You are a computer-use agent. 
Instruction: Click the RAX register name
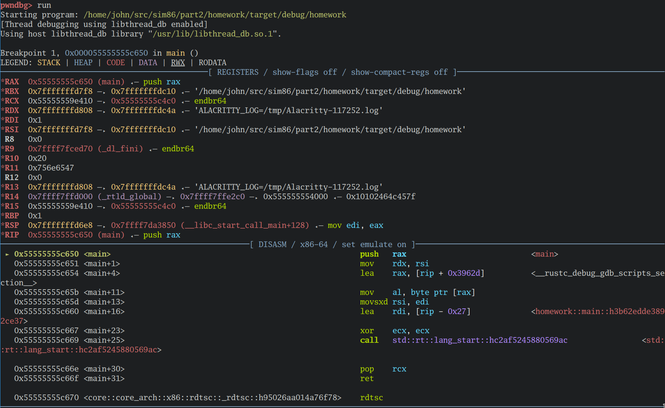[x=12, y=82]
